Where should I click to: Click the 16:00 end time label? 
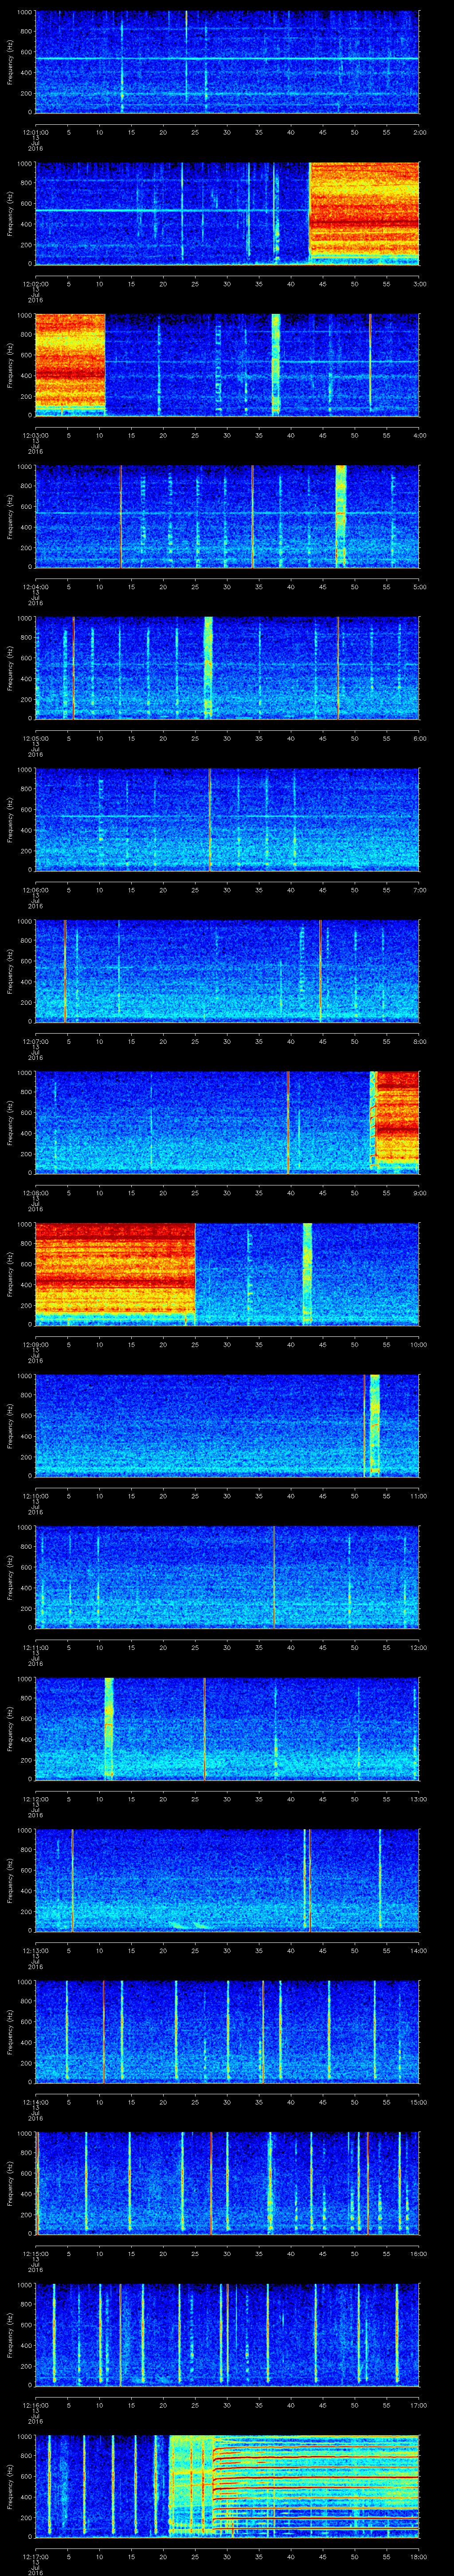pyautogui.click(x=419, y=2254)
